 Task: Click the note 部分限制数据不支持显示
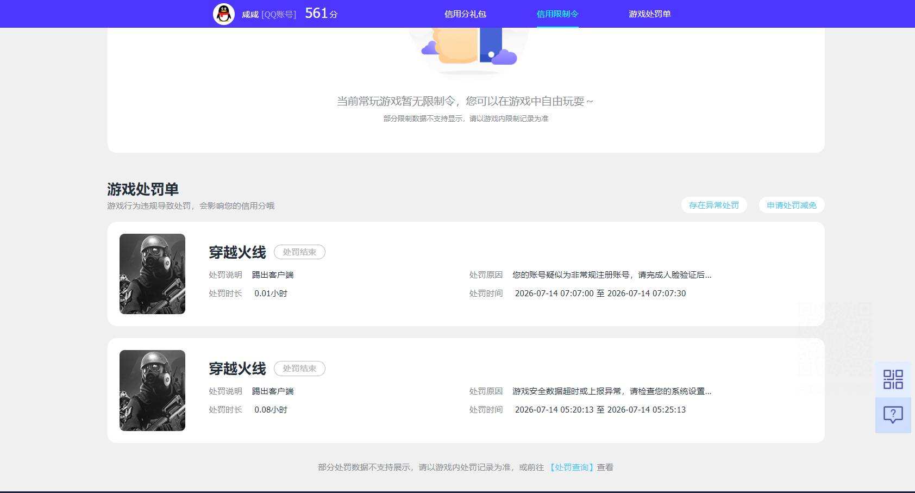coord(466,118)
